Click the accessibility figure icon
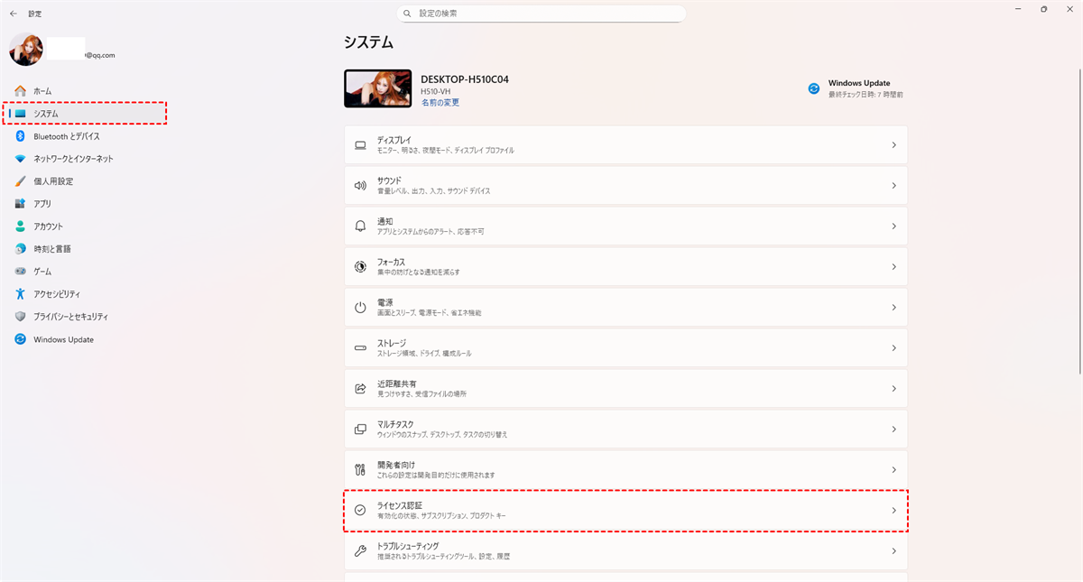 20,294
